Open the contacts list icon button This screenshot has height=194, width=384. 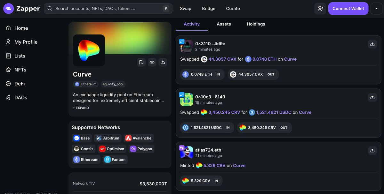320,9
